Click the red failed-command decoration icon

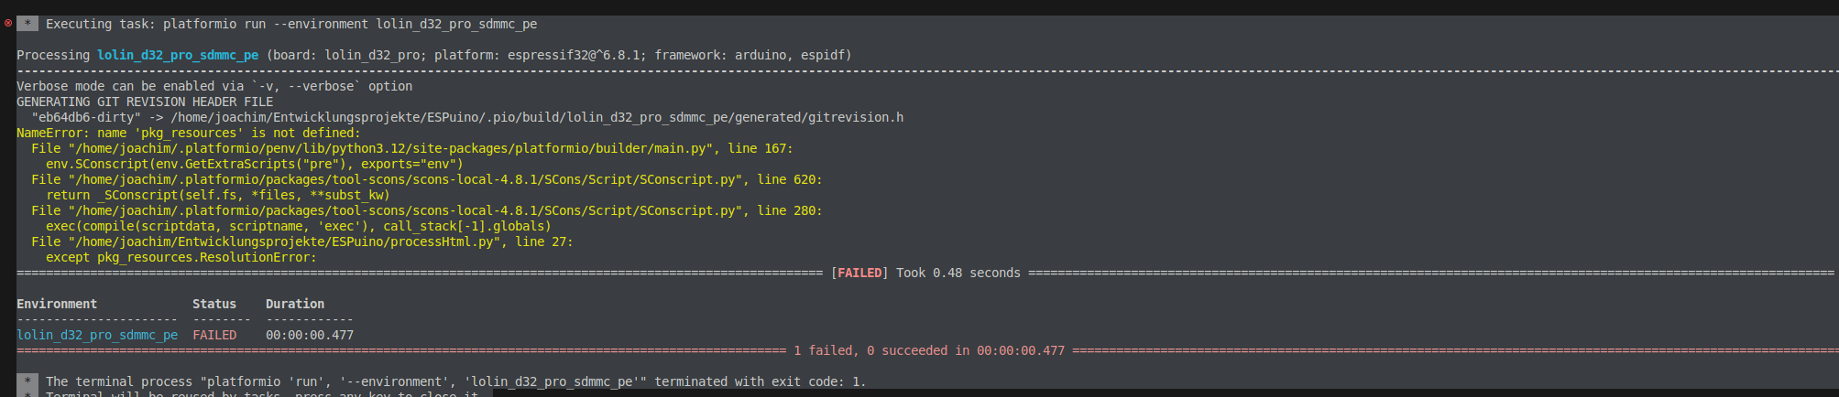click(8, 24)
